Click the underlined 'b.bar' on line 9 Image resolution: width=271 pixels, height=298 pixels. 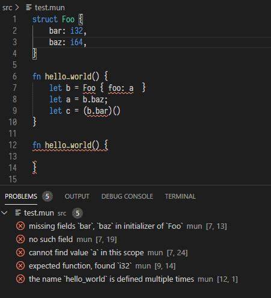click(x=97, y=111)
